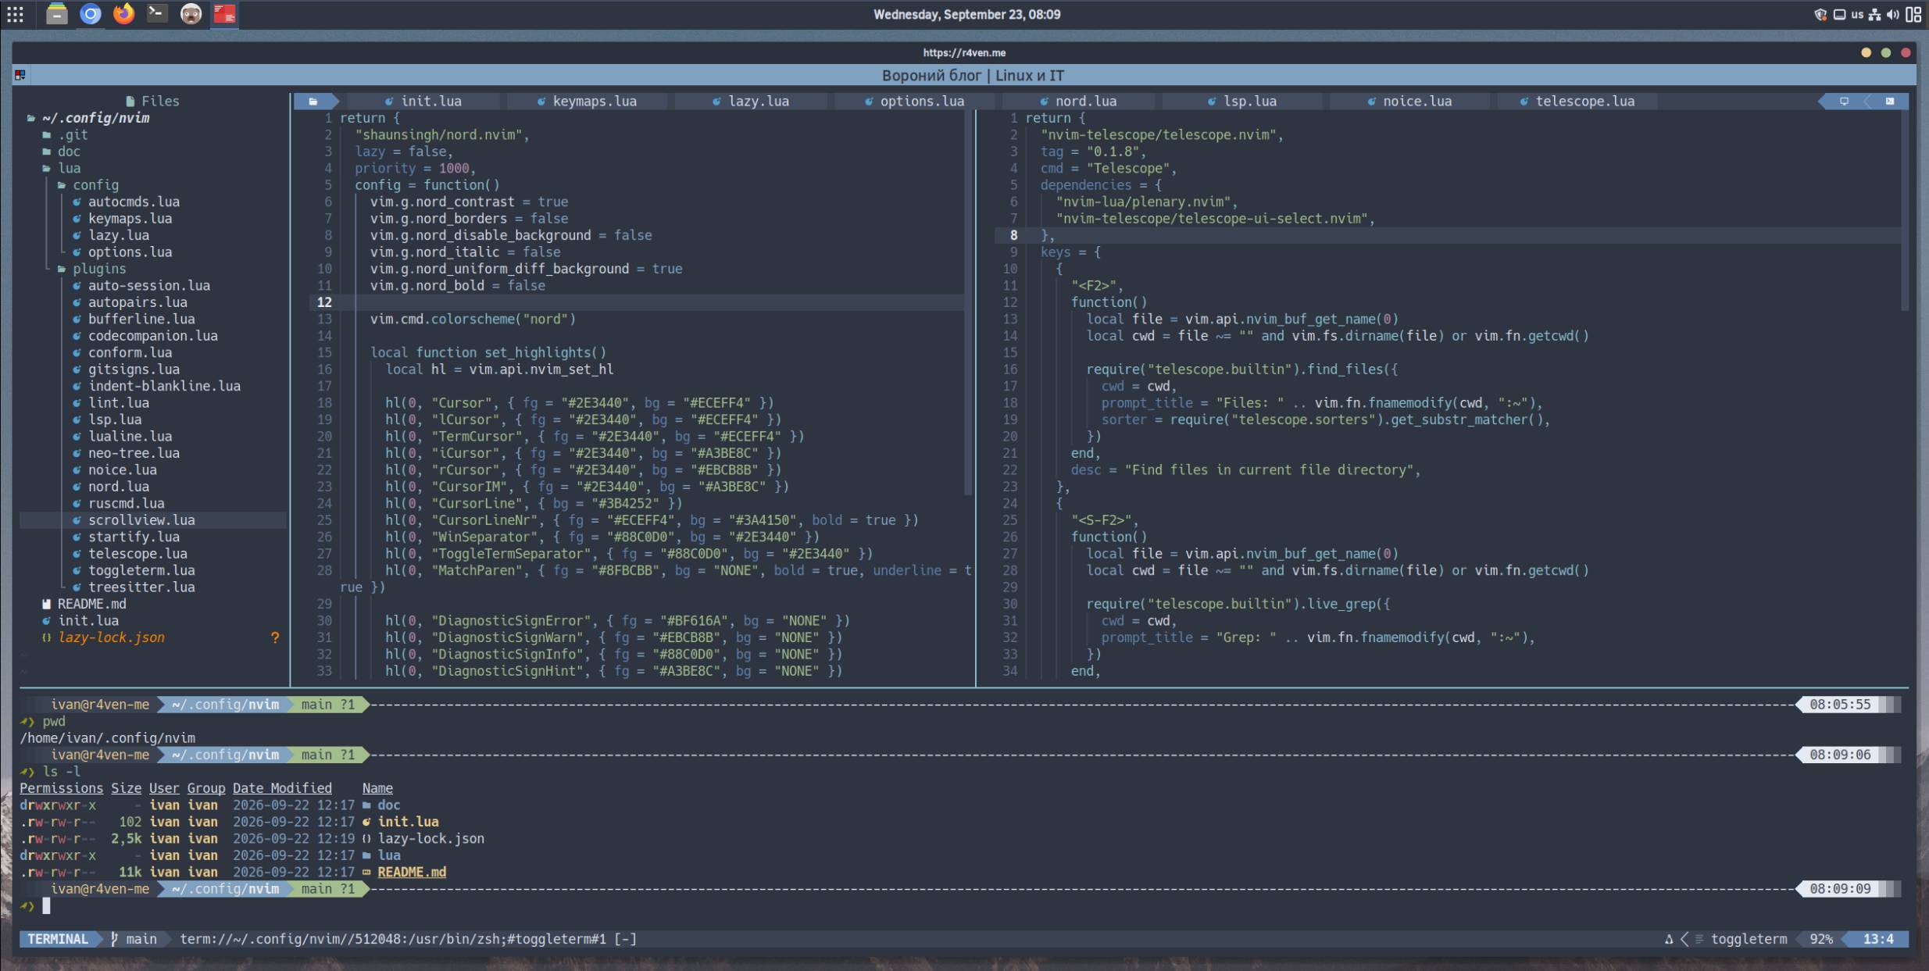This screenshot has width=1929, height=971.
Task: Collapse the lua folder in file tree
Action: point(61,168)
